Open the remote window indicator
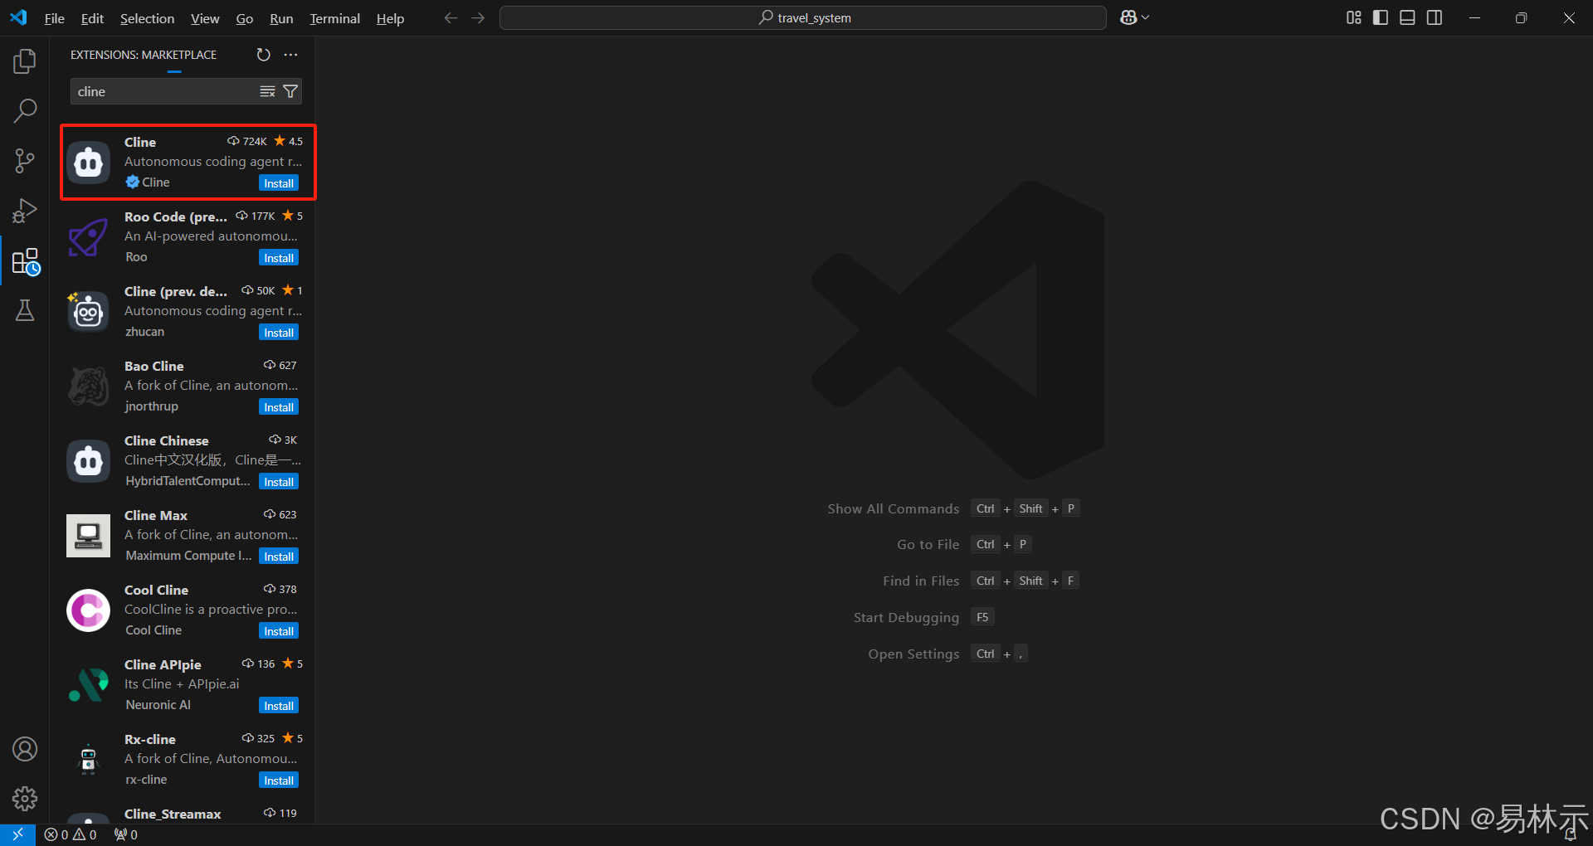1593x846 pixels. click(17, 834)
